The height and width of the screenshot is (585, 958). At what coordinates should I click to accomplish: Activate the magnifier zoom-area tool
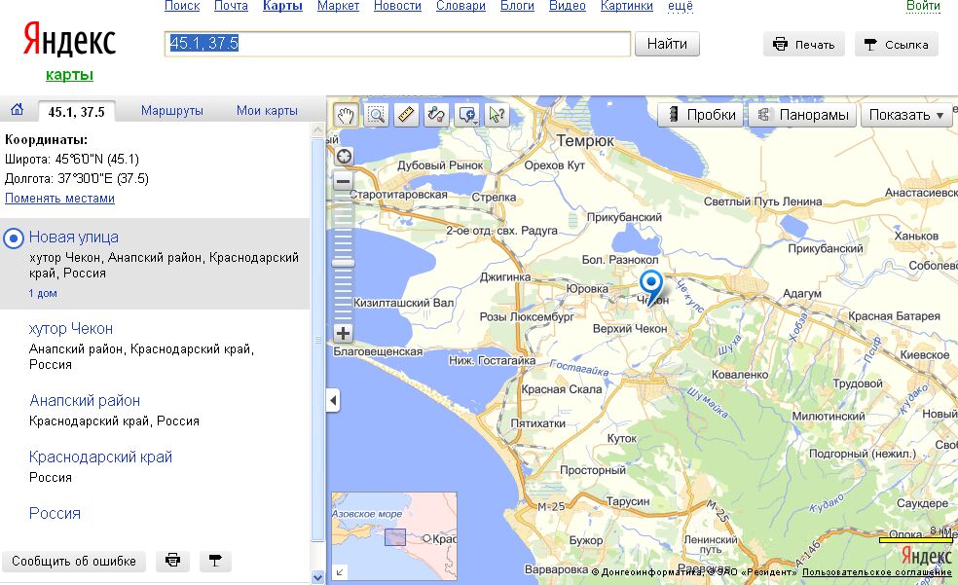pos(376,115)
